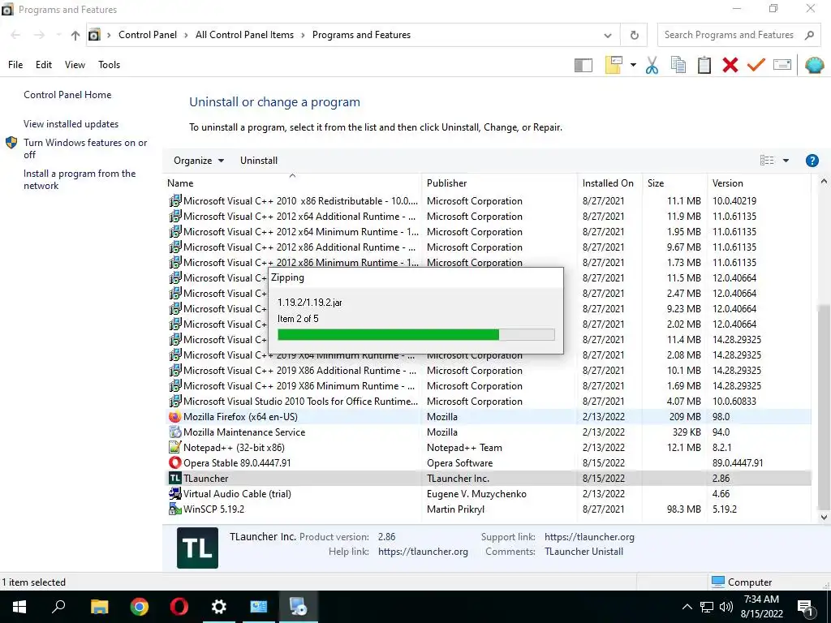Open the taskbar Control Panel window icon
Viewport: 831px width, 623px height.
click(259, 607)
